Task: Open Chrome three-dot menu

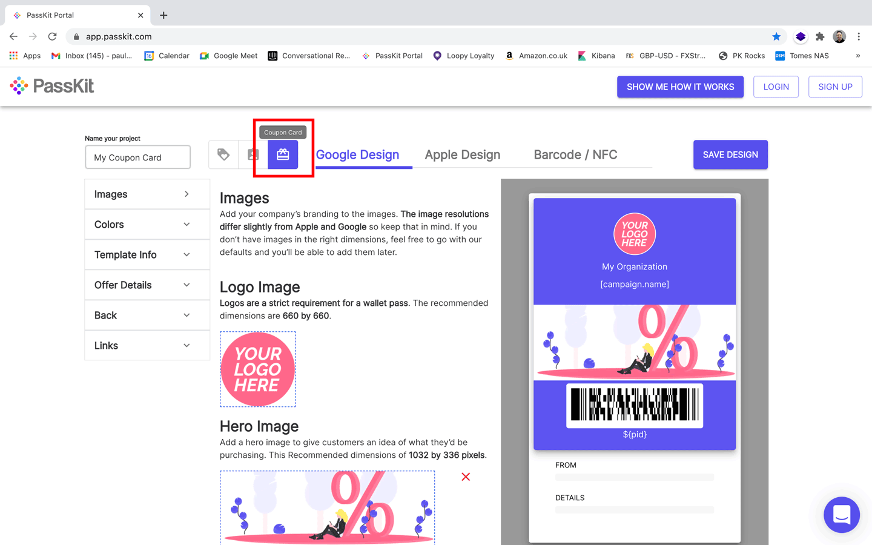Action: (x=859, y=36)
